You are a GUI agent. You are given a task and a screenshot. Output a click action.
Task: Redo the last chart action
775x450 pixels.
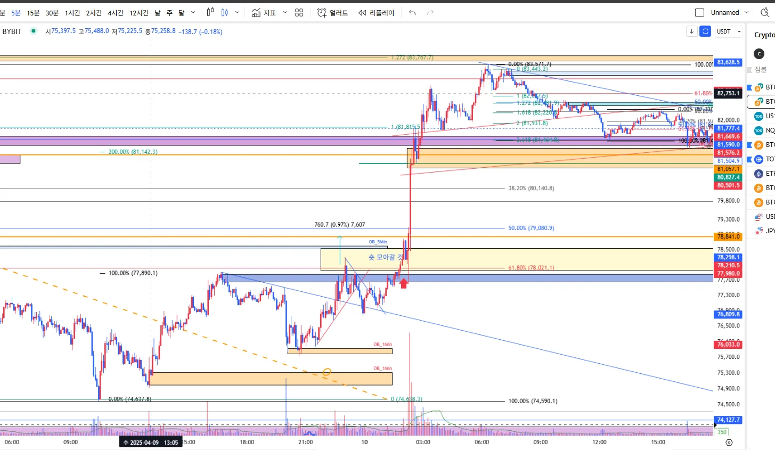tap(430, 13)
